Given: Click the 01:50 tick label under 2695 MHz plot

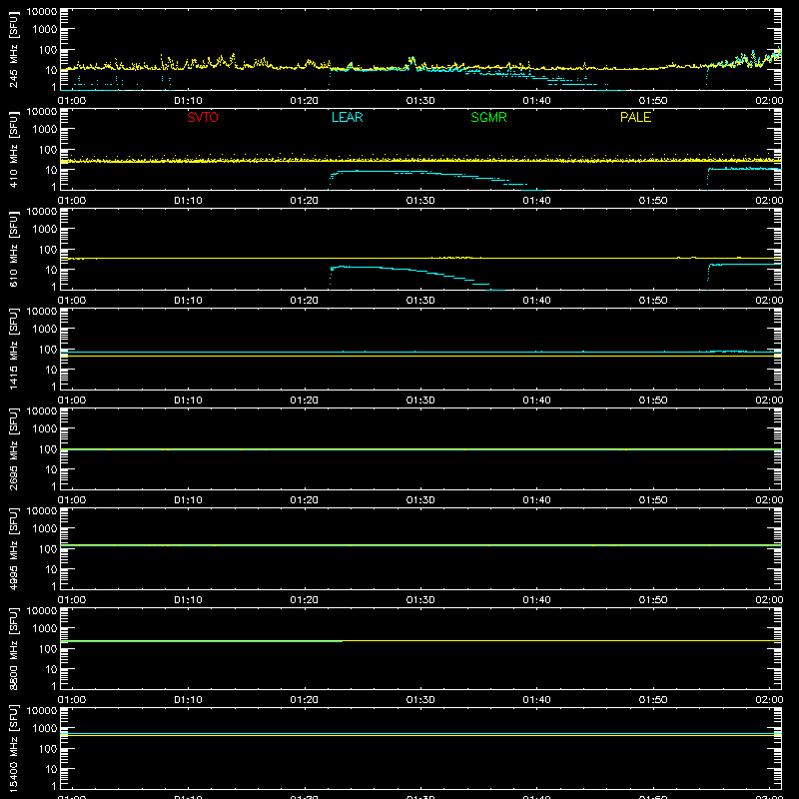Looking at the screenshot, I should click(653, 500).
